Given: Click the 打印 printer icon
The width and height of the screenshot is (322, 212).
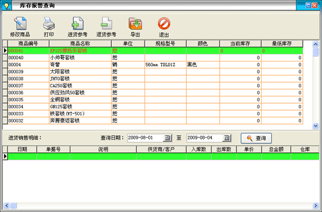Looking at the screenshot, I should click(x=49, y=23).
